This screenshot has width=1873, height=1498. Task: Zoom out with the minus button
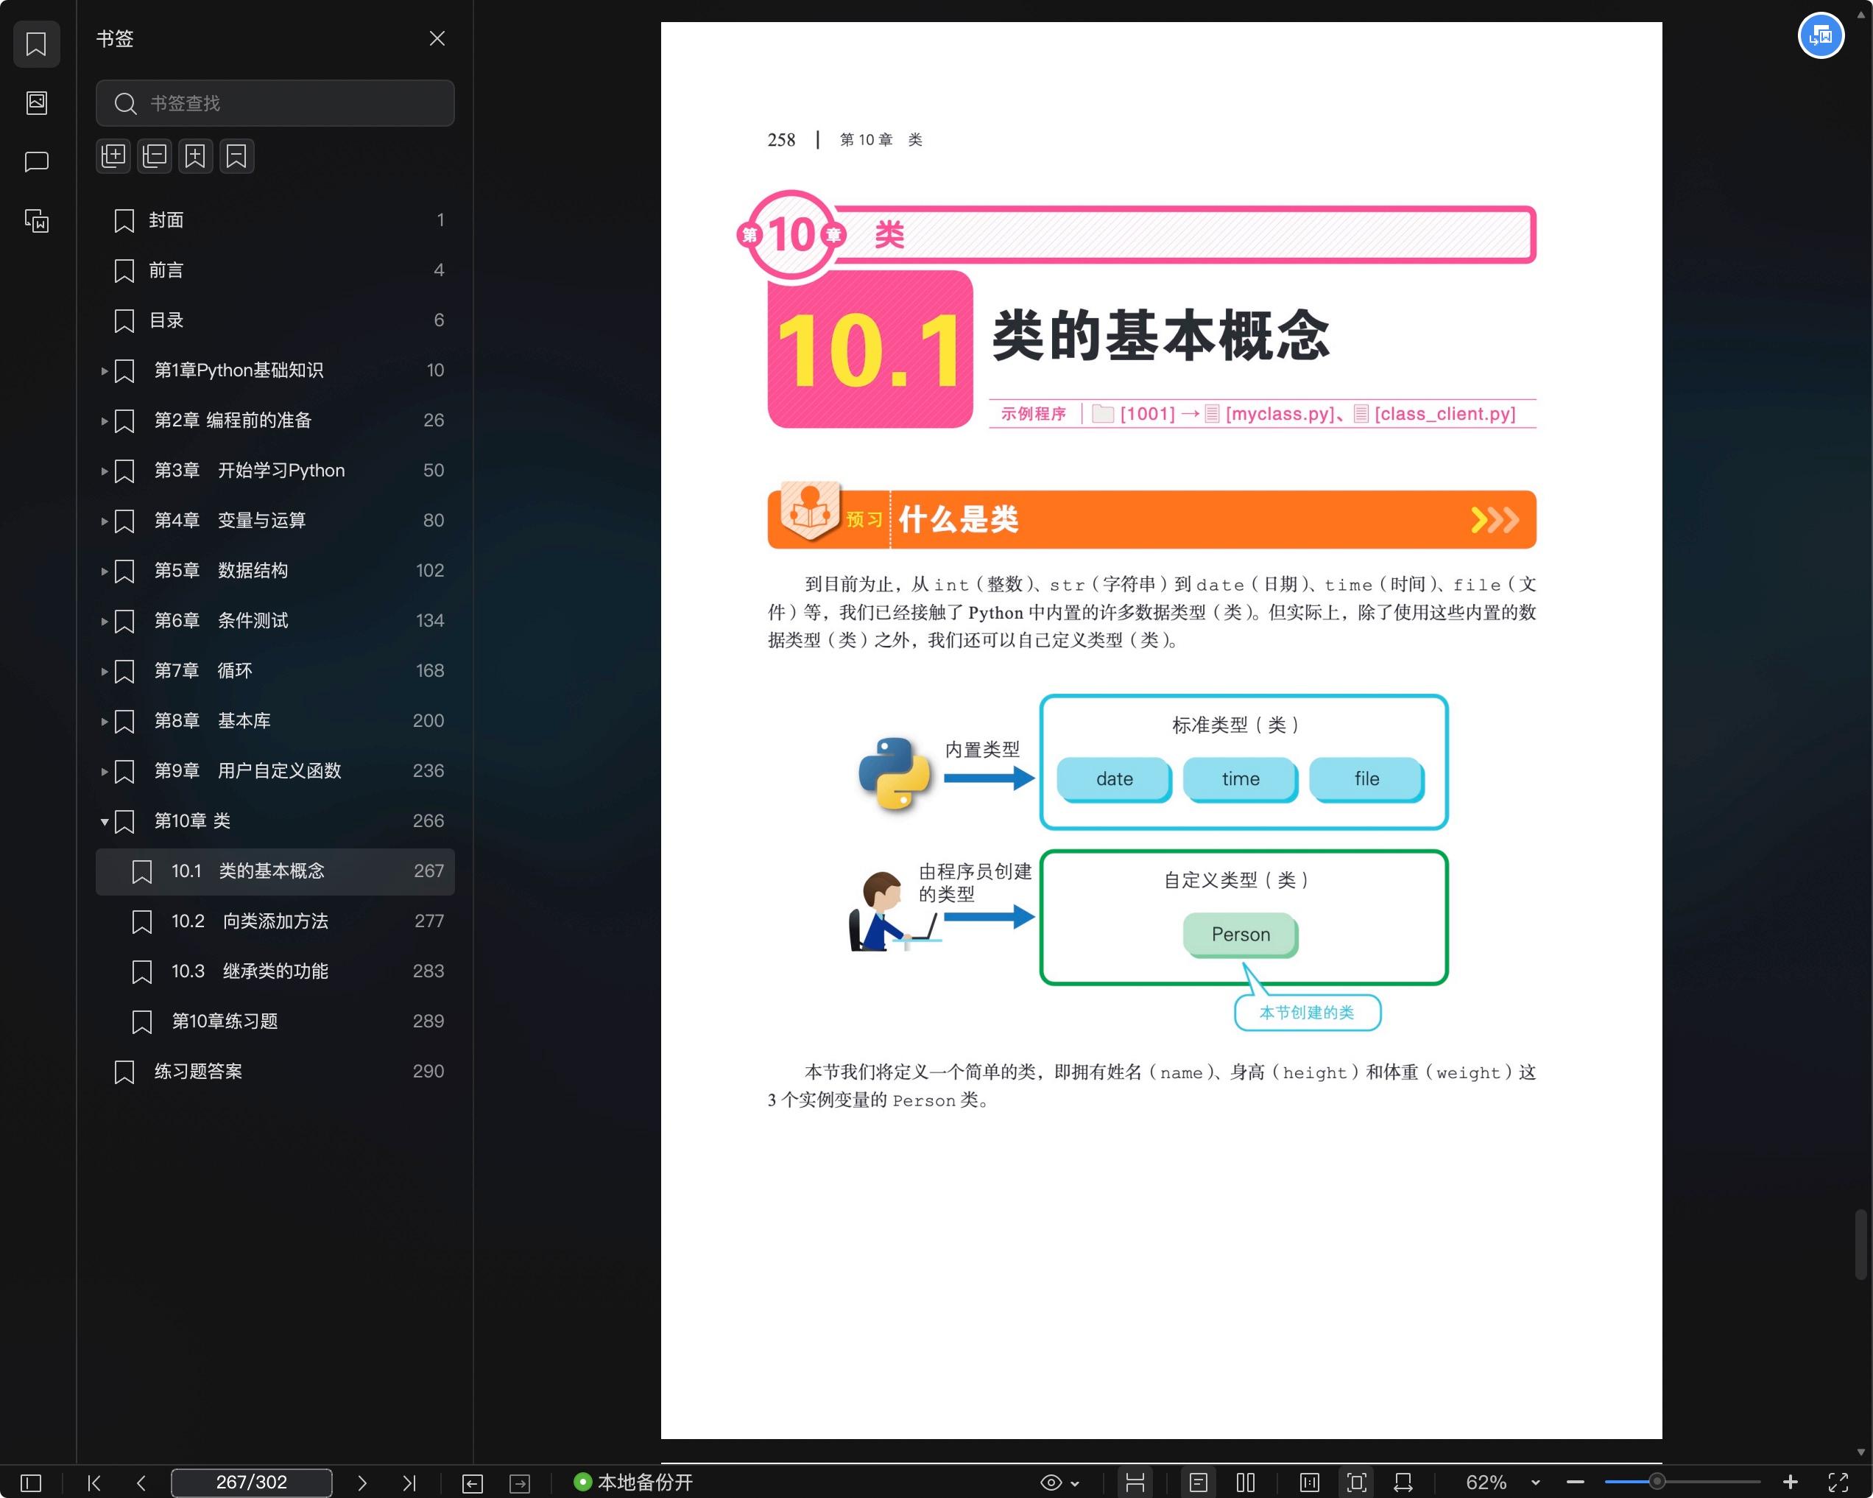(x=1575, y=1483)
